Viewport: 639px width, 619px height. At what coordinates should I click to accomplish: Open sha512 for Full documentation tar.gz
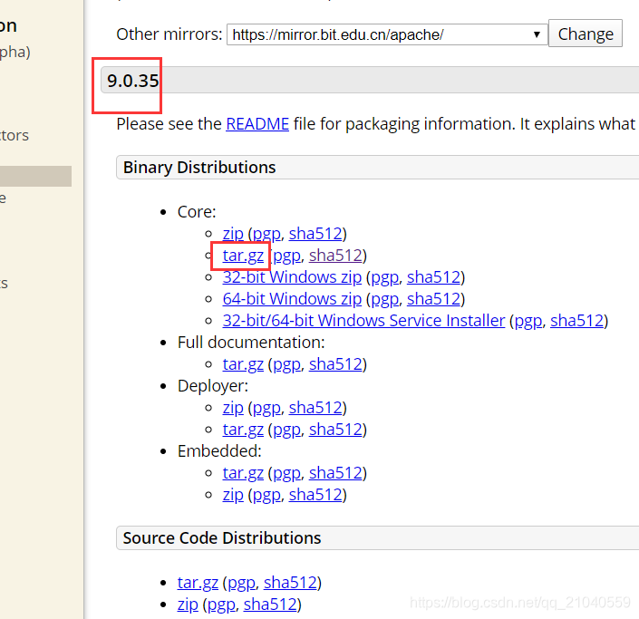pyautogui.click(x=335, y=364)
